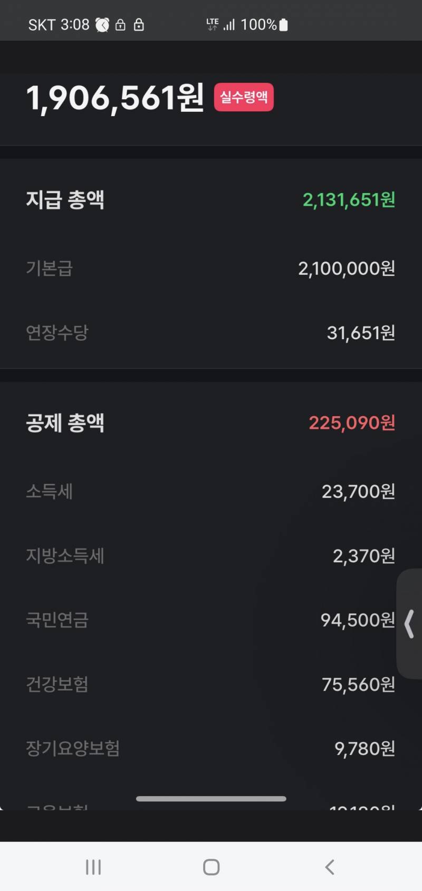Tap the alarm clock status icon

click(102, 25)
